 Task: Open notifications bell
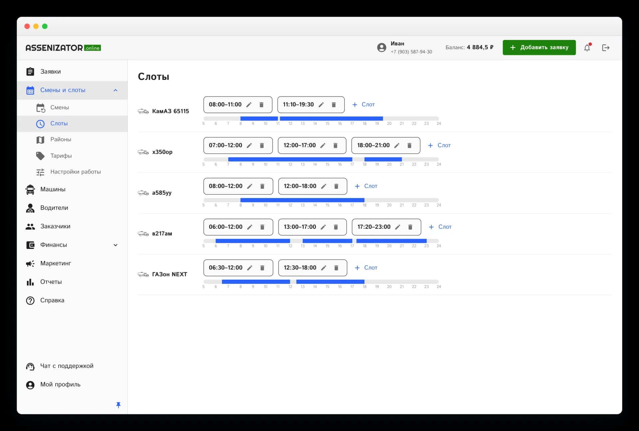587,48
